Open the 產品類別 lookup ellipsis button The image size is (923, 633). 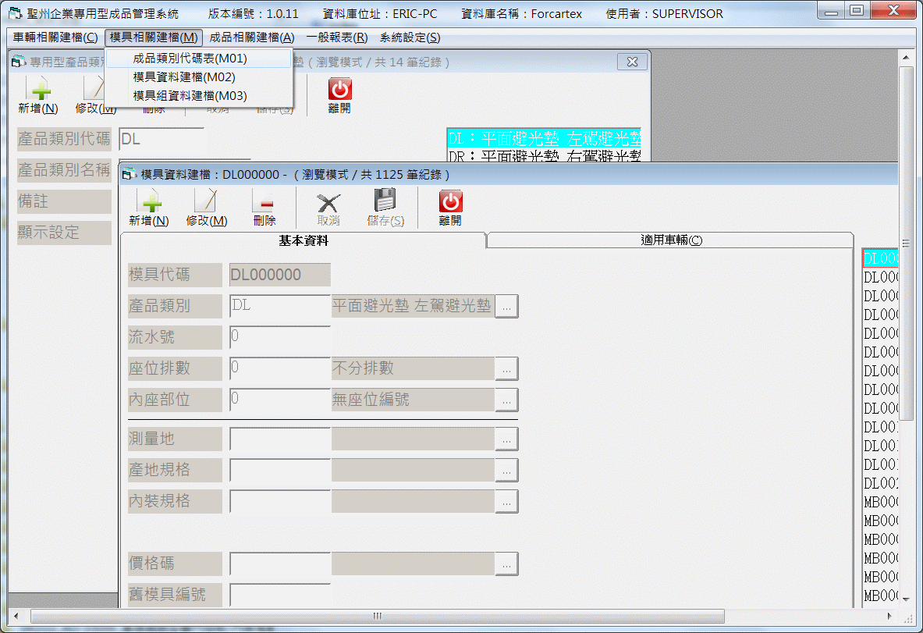tap(507, 307)
